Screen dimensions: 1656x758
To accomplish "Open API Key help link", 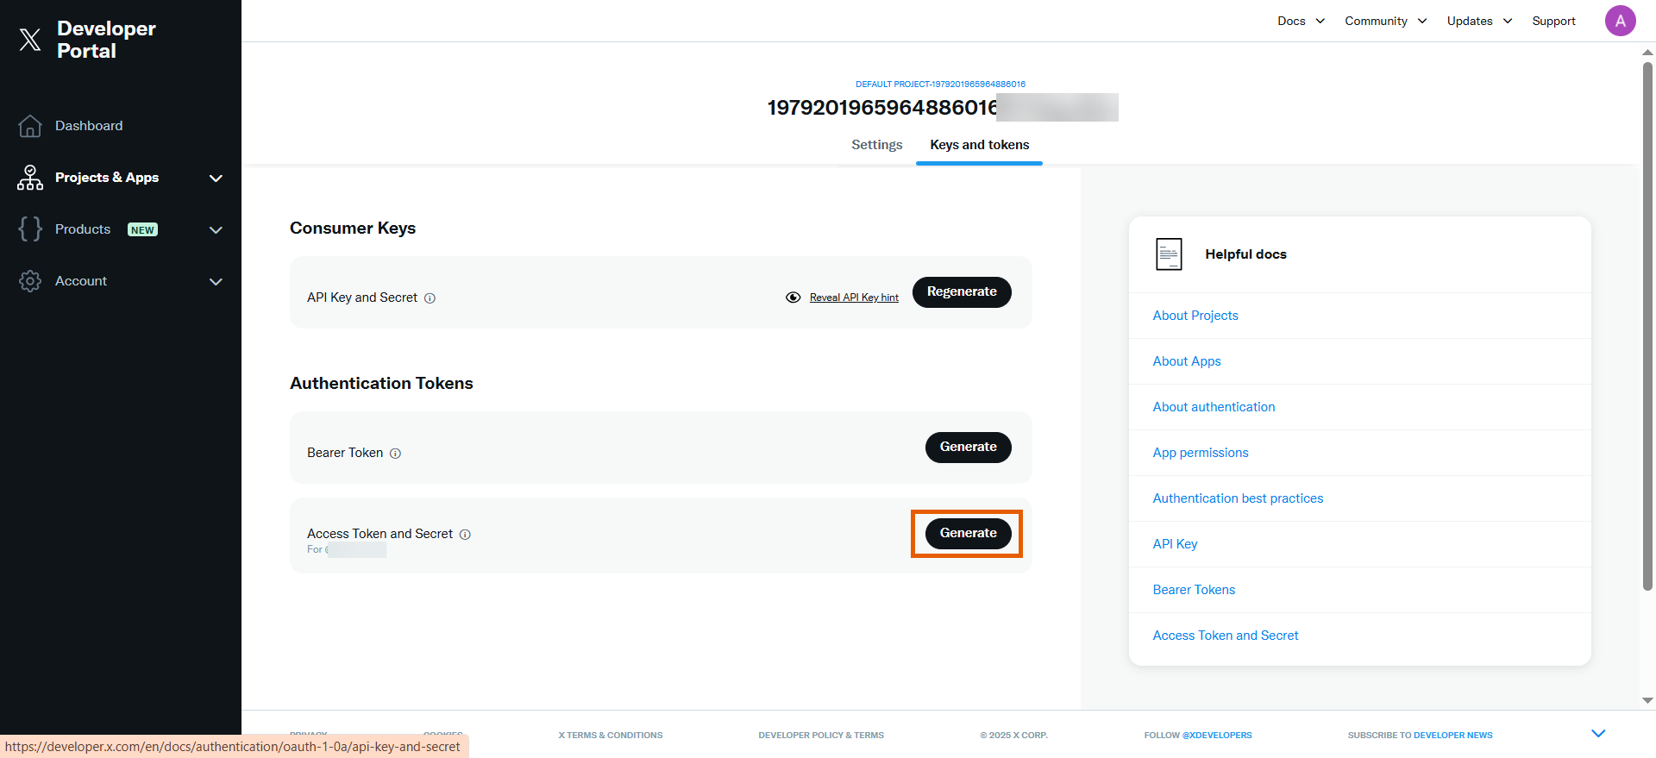I will click(x=1175, y=544).
